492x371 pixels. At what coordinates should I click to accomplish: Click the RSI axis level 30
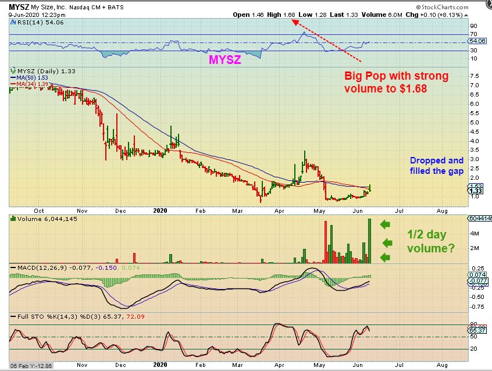(474, 50)
